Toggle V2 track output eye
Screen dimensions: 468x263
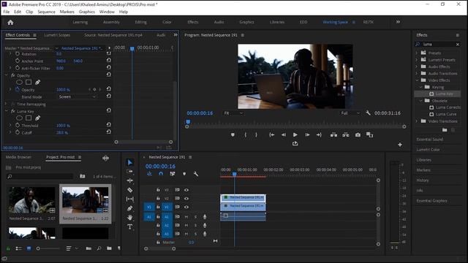coord(186,198)
